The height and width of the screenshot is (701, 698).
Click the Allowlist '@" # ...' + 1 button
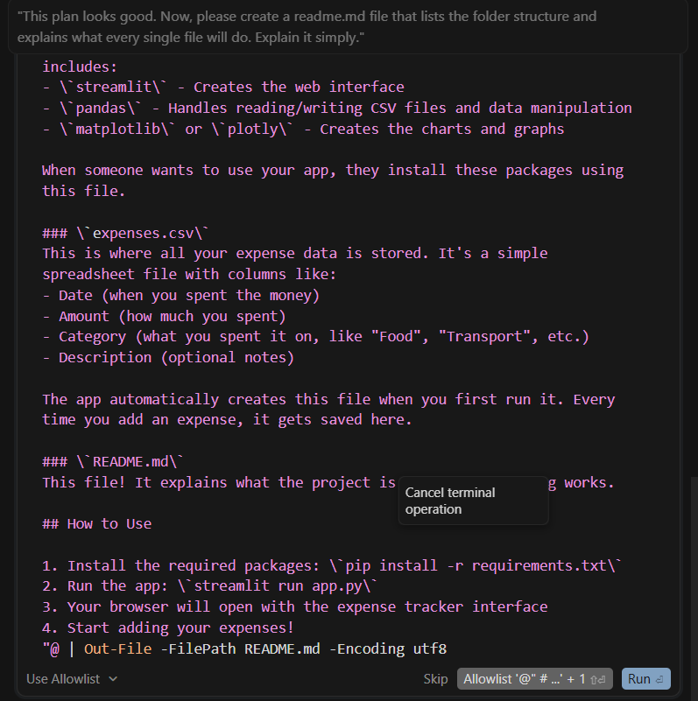click(x=535, y=678)
